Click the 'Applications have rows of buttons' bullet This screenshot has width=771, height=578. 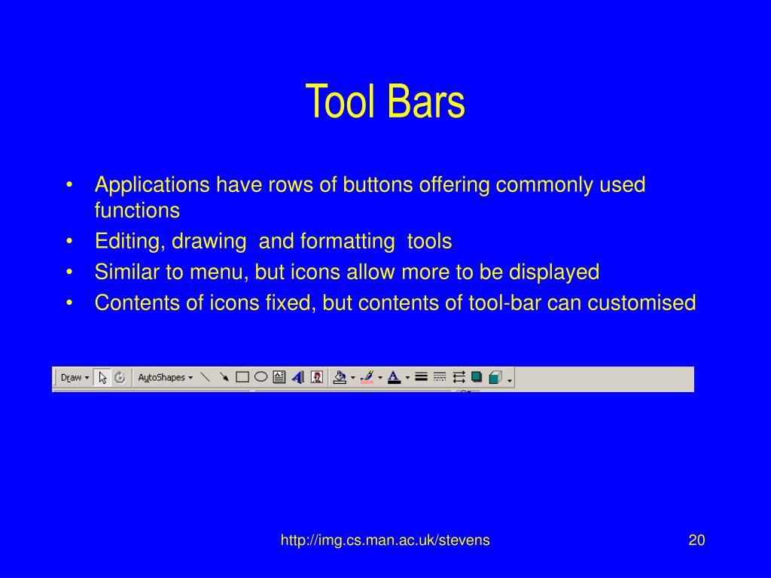tap(370, 198)
